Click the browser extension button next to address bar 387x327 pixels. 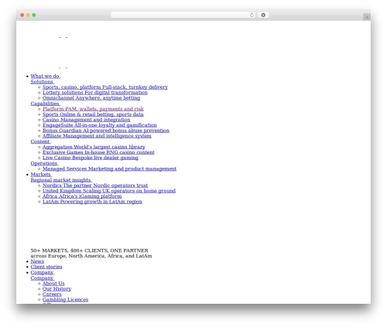(x=263, y=15)
